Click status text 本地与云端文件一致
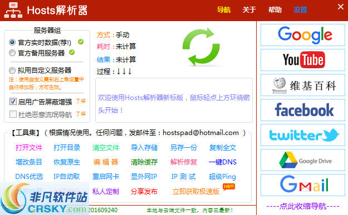Screen dimensions: 348x215 190,210
